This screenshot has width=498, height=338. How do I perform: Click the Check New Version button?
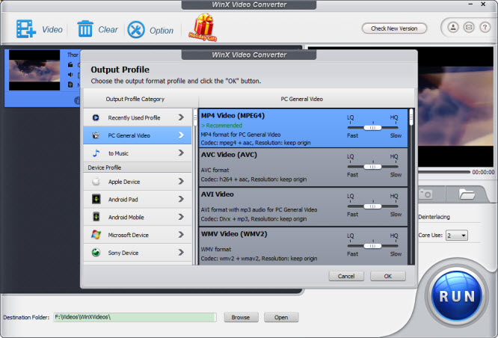tap(394, 28)
